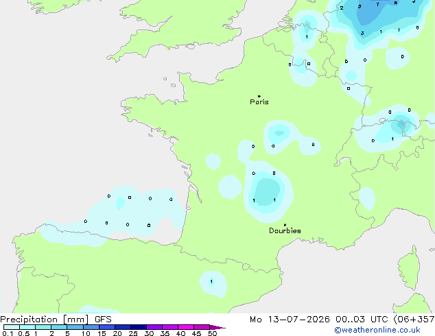Click the legend arrow tip beyond 50
The height and width of the screenshot is (336, 435).
pos(218,327)
